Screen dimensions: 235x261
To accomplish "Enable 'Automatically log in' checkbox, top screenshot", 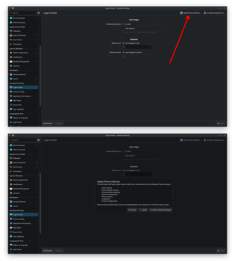I will tap(123, 24).
